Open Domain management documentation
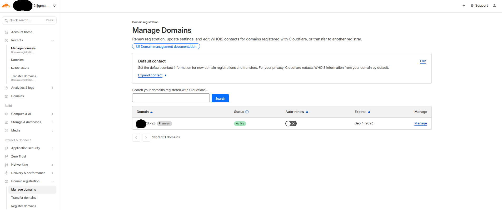 (166, 46)
